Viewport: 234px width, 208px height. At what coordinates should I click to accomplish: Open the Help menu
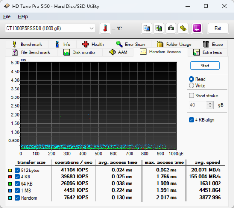tap(23, 16)
